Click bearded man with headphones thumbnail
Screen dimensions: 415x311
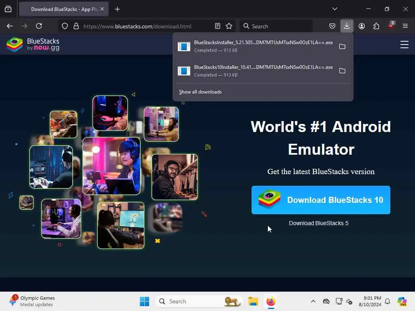click(x=175, y=177)
